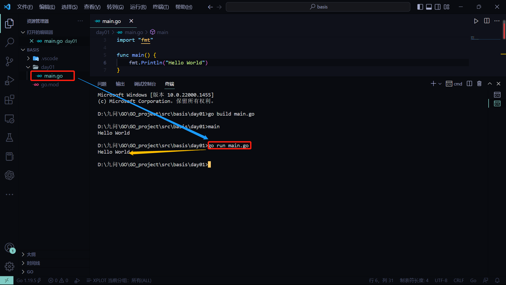Toggle primary side bar visibility
Viewport: 506px width, 285px height.
tap(420, 7)
